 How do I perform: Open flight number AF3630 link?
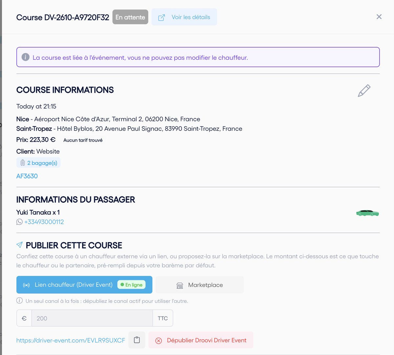coord(27,176)
